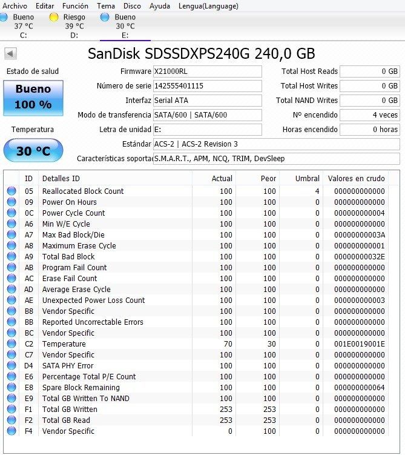
Task: Select the blue Bueno status icon for drive C:
Action: [5, 17]
